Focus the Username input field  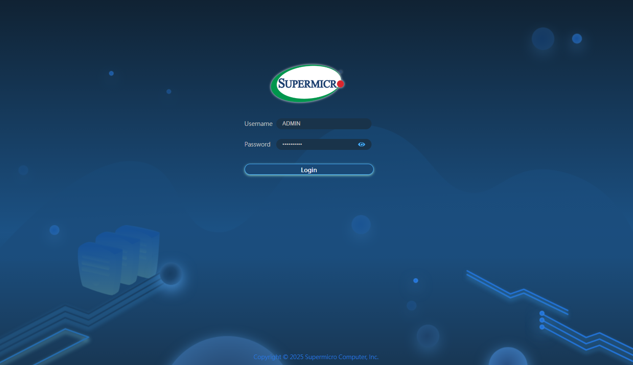click(324, 124)
